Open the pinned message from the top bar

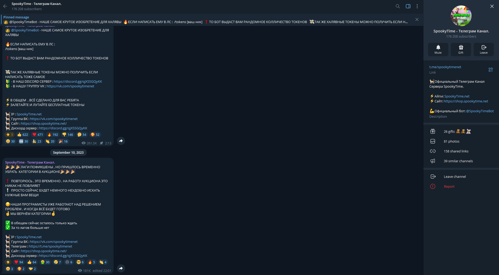point(206,19)
